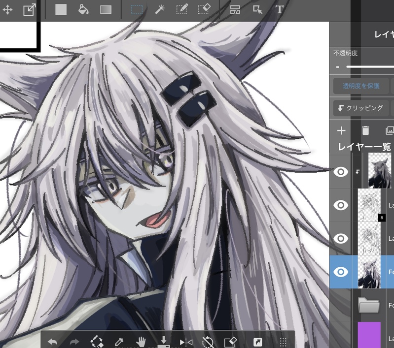Select the Text tool

280,10
